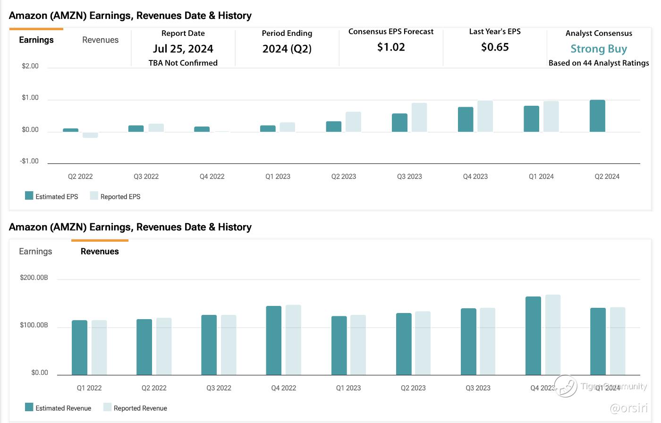Click the "Report Date" label
The height and width of the screenshot is (423, 661).
point(183,34)
